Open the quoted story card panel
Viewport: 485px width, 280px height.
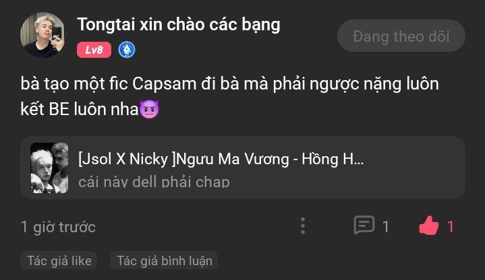(243, 168)
